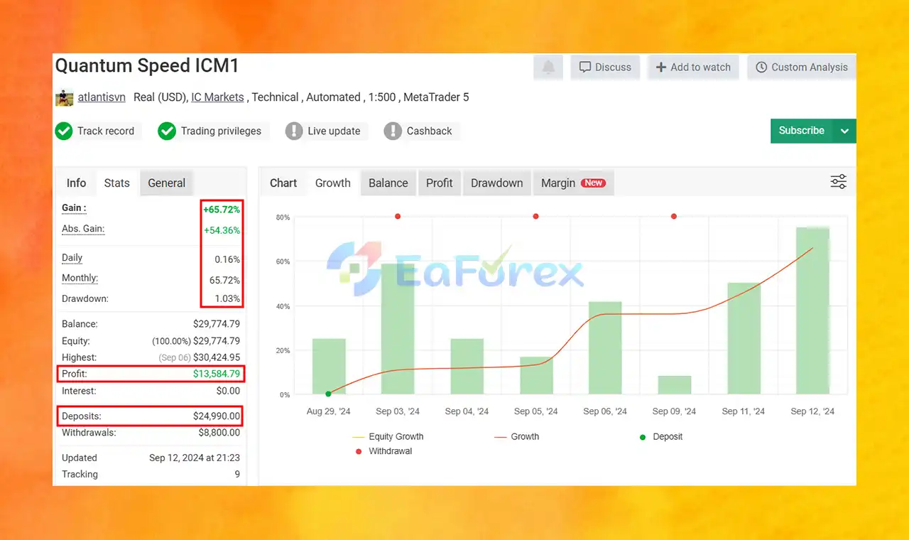
Task: Toggle the Withdrawal legend item
Action: 382,451
